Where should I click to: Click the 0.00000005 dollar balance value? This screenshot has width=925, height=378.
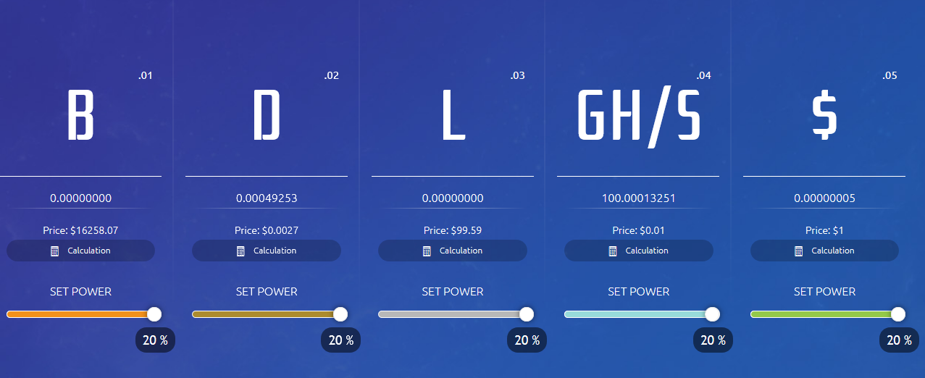(824, 198)
